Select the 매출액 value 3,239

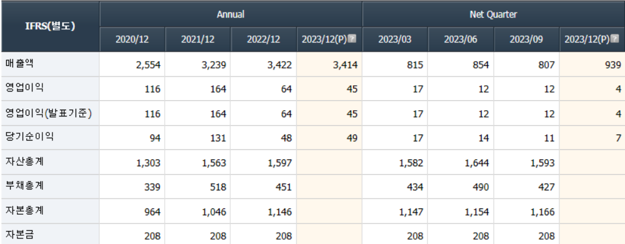tap(215, 65)
